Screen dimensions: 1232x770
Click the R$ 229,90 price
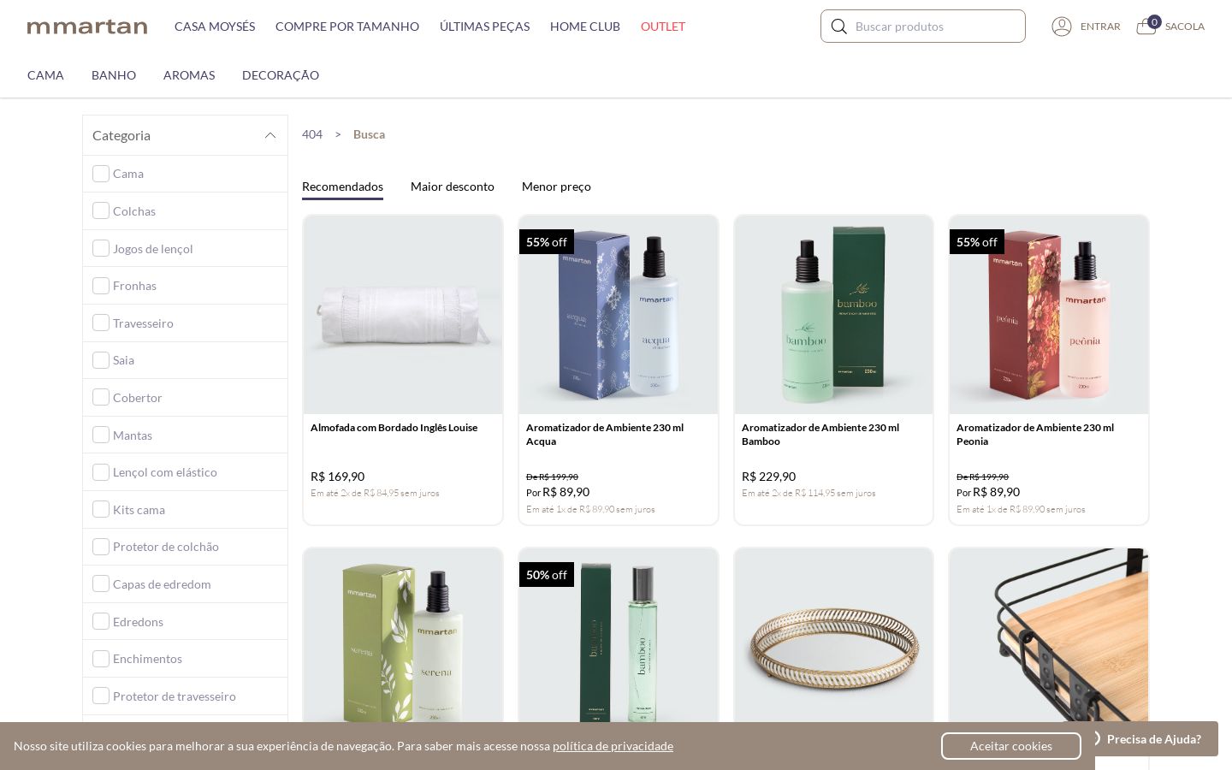pyautogui.click(x=768, y=477)
